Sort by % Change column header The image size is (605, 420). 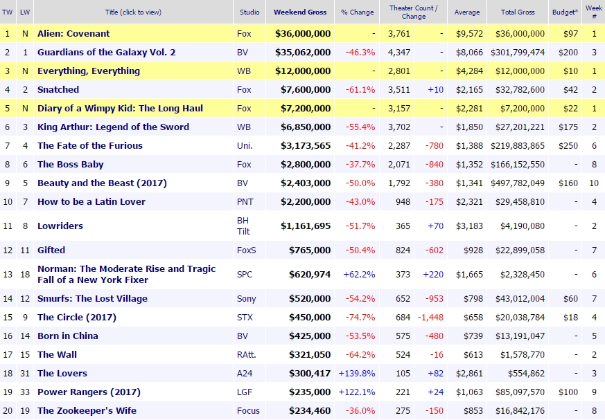(x=358, y=12)
